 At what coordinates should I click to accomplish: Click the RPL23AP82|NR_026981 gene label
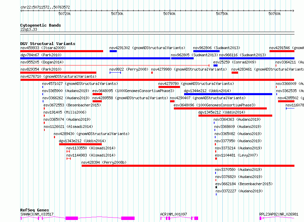[279, 214]
